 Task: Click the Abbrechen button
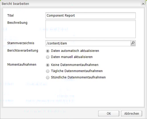pyautogui.click(x=132, y=114)
